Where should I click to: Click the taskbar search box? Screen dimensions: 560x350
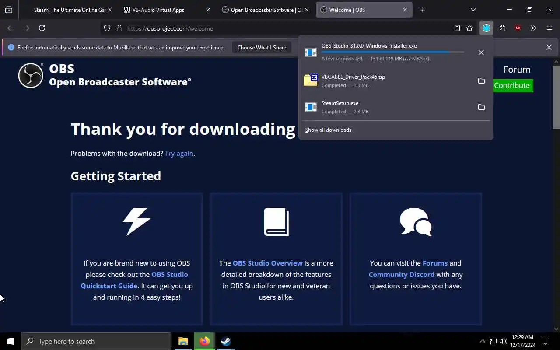click(x=96, y=341)
